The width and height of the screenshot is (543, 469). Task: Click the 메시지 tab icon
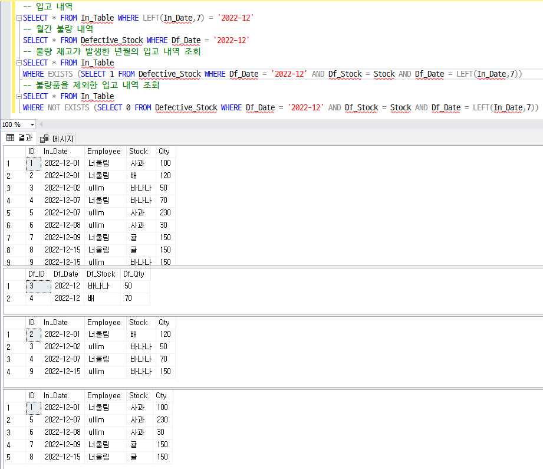pos(44,139)
